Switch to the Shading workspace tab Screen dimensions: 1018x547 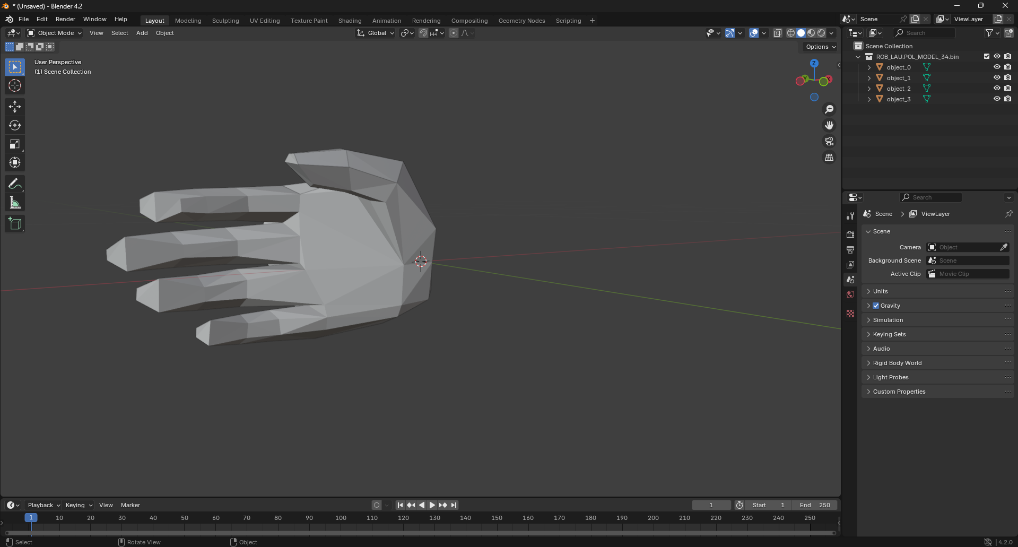pyautogui.click(x=350, y=21)
